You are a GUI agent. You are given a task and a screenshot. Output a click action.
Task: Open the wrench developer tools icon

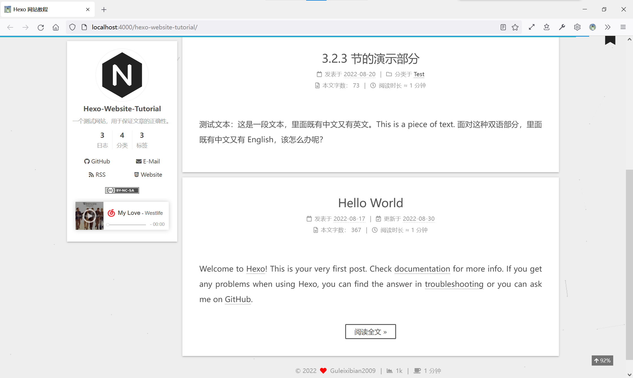562,27
